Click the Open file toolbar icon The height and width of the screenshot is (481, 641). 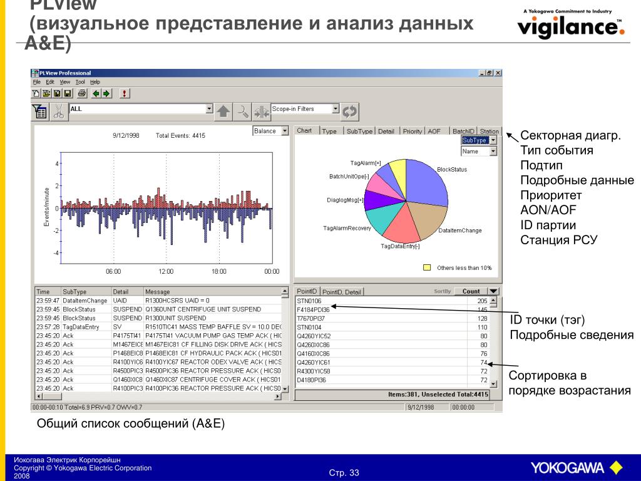click(x=46, y=94)
